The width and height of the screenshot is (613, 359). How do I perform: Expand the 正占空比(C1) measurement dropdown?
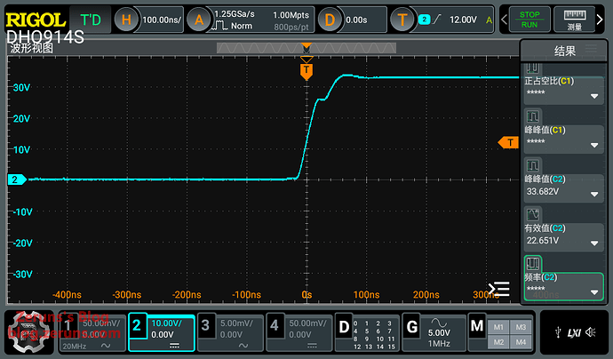pos(593,92)
